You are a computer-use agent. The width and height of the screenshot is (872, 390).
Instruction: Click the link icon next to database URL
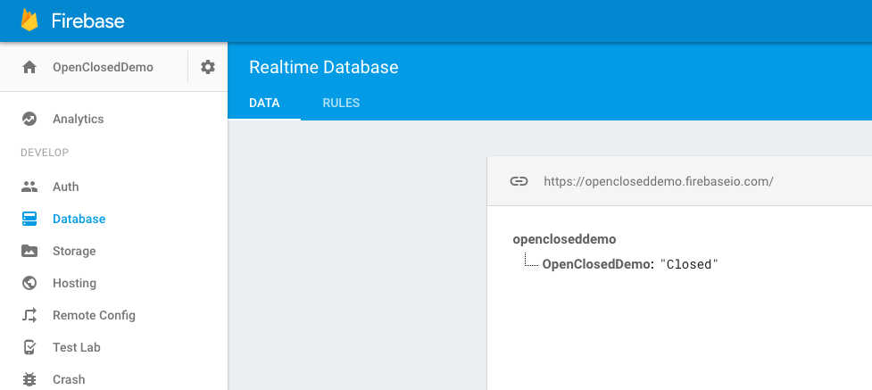(519, 181)
